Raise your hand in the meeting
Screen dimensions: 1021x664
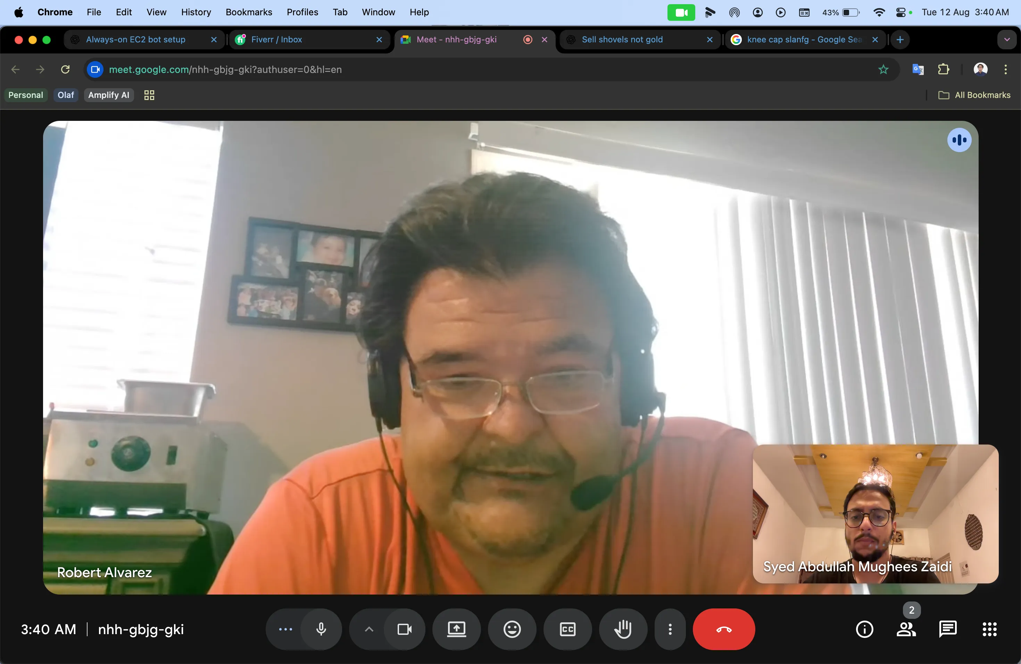pos(622,629)
